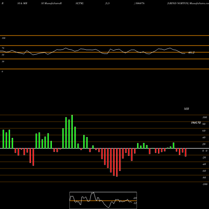The image size is (209, 209).
Task: Click the tallest green MR histogram bar
Action: 72,132
